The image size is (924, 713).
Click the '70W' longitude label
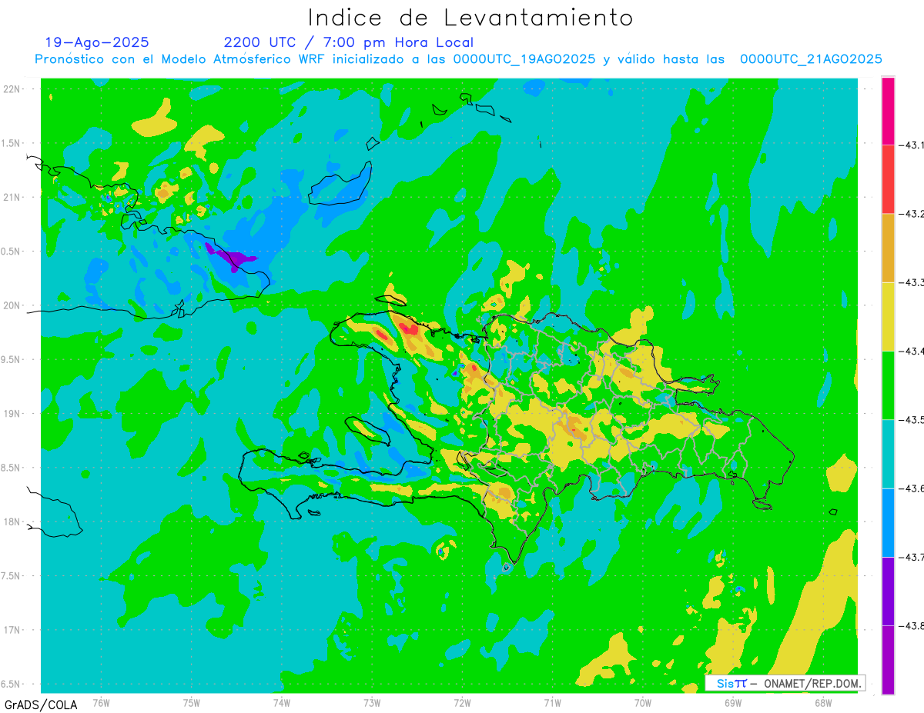pos(642,702)
